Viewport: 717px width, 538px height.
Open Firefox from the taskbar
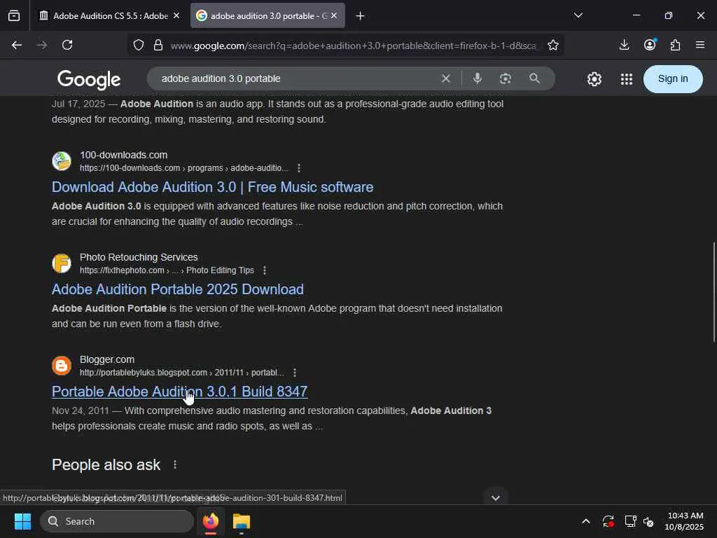211,521
